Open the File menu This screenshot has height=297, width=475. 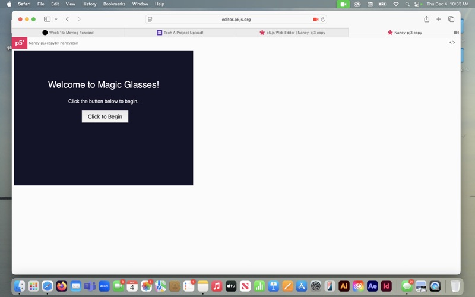click(40, 4)
